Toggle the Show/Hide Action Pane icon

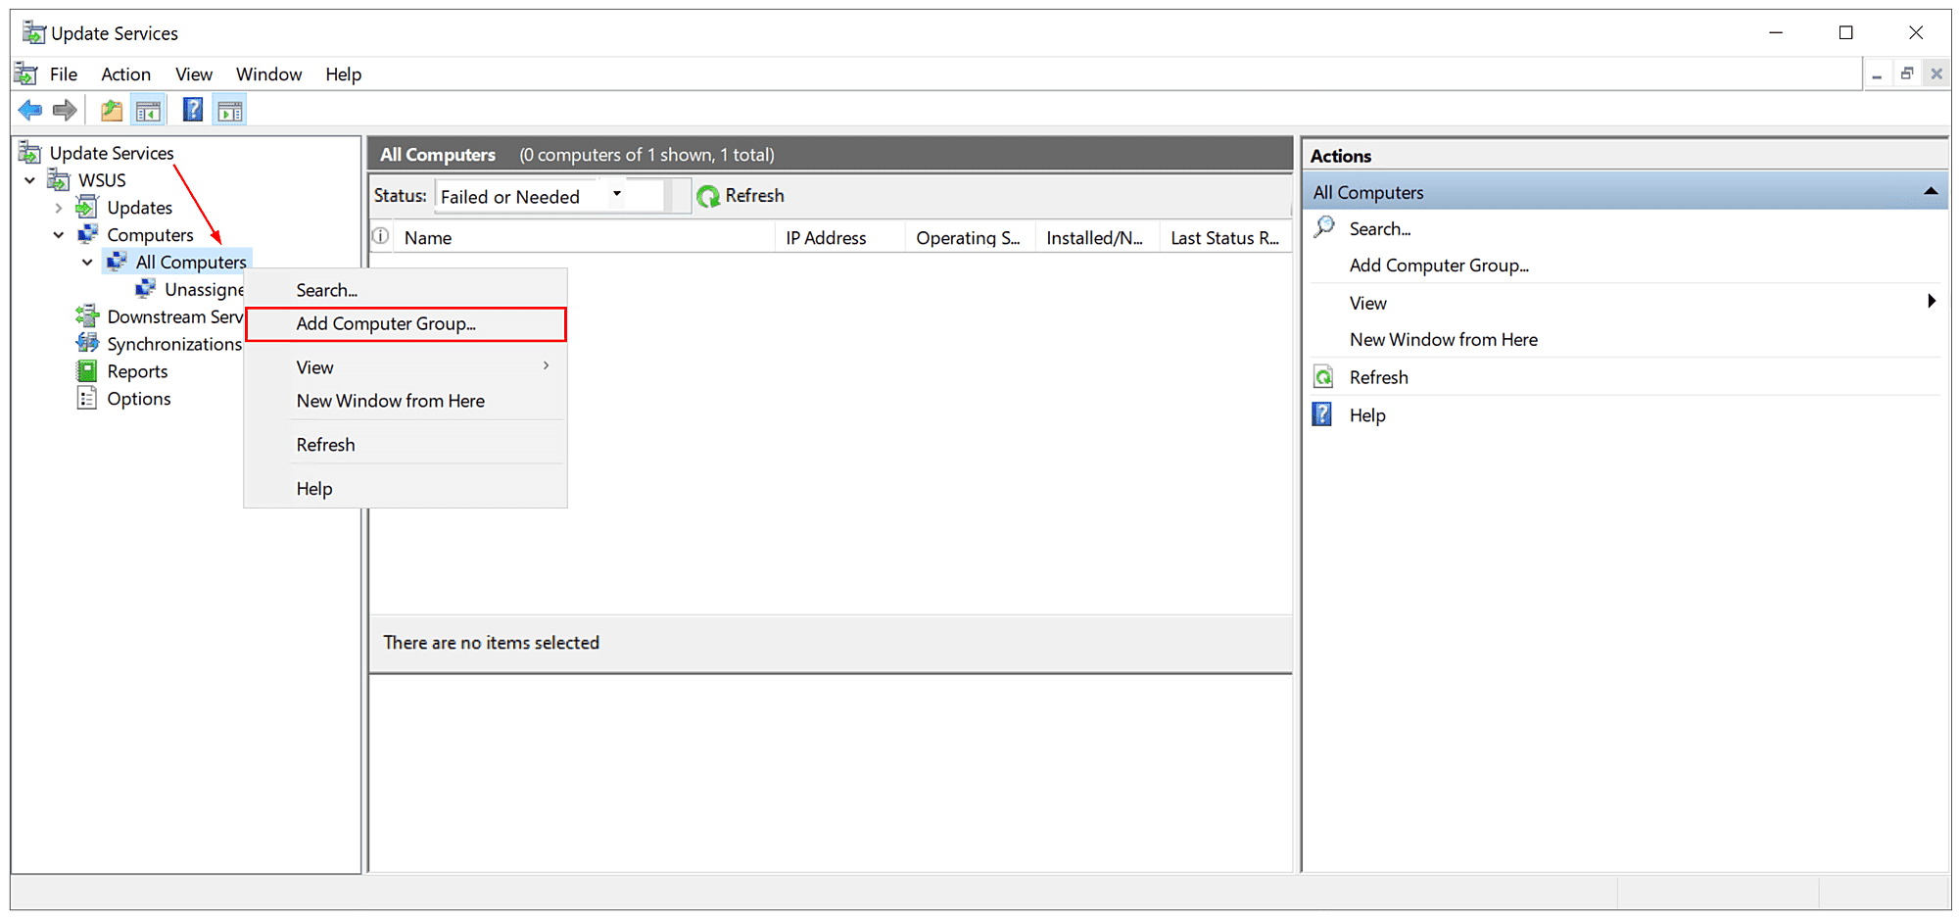point(230,111)
